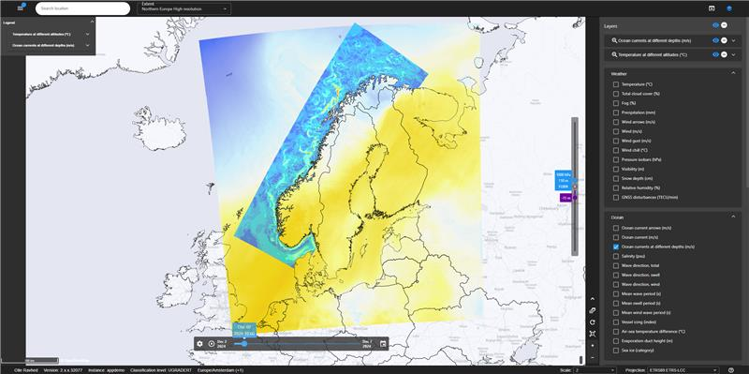Viewport: 749px width, 374px height.
Task: Enable Vessel icing (index) layer
Action: tap(616, 322)
